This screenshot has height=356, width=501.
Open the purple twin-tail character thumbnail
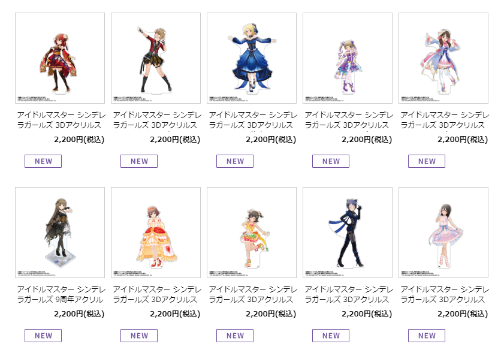point(348,58)
